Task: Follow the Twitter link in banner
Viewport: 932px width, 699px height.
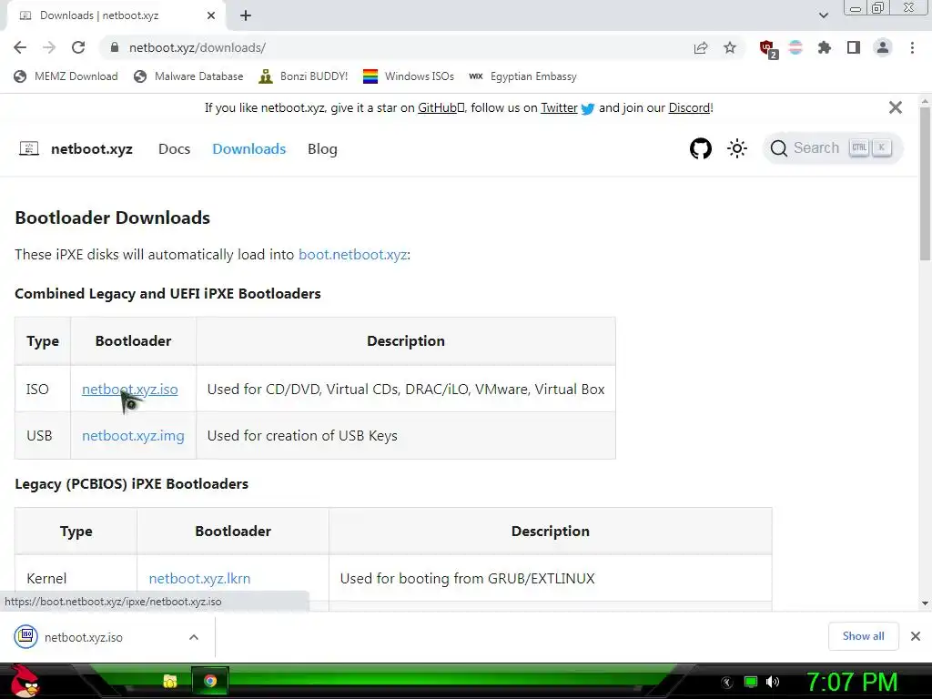Action: tap(559, 107)
